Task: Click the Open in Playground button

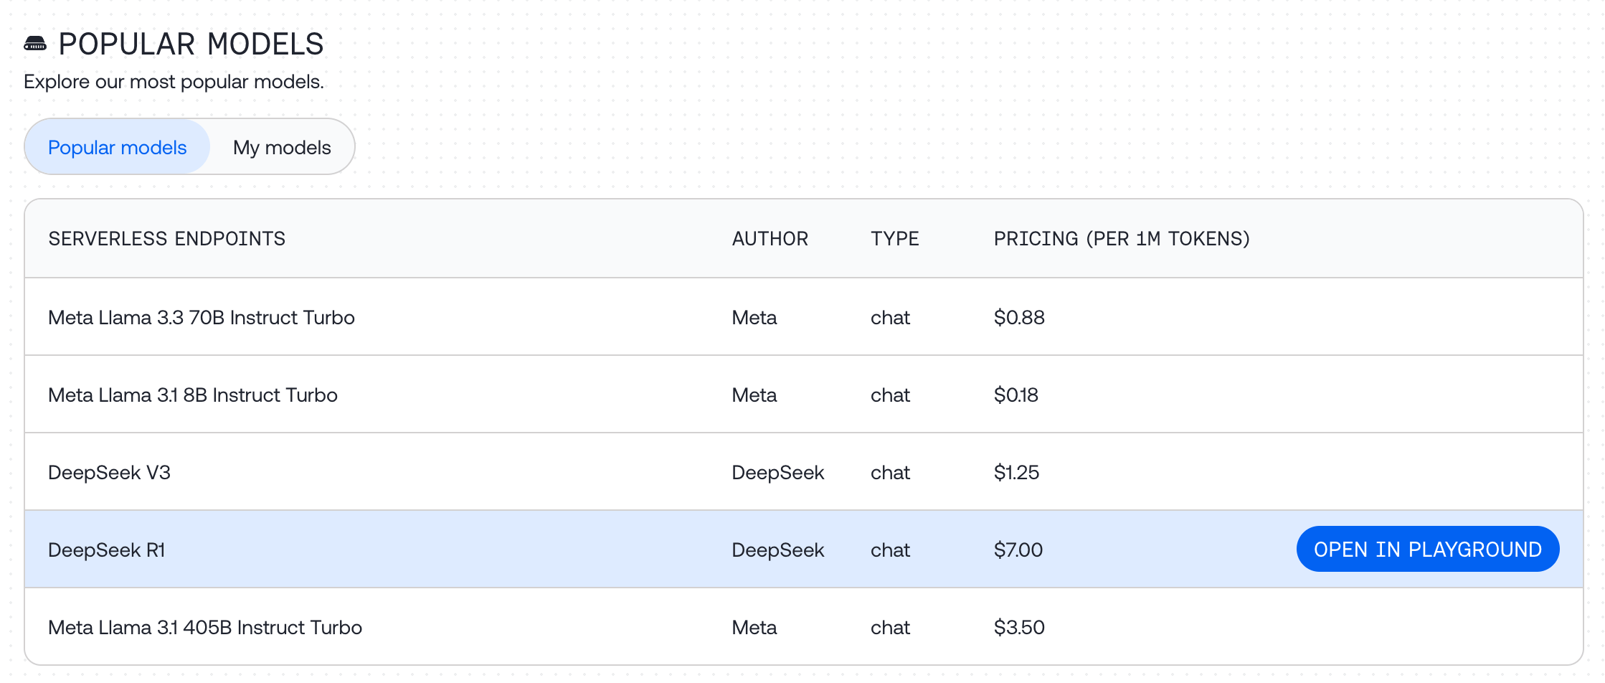Action: click(1427, 550)
